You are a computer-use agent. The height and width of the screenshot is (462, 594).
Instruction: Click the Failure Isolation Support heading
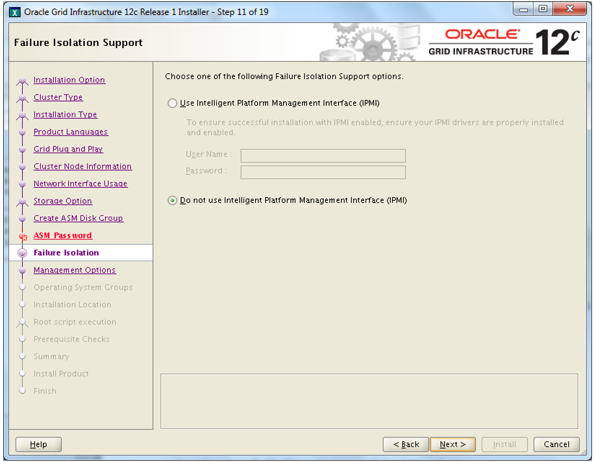79,43
